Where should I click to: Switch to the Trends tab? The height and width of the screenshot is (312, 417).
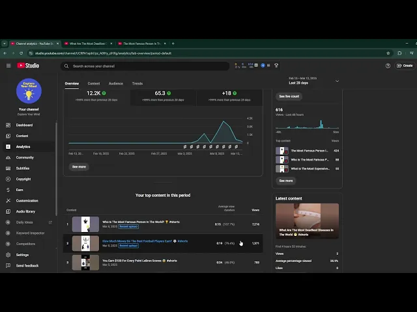137,83
